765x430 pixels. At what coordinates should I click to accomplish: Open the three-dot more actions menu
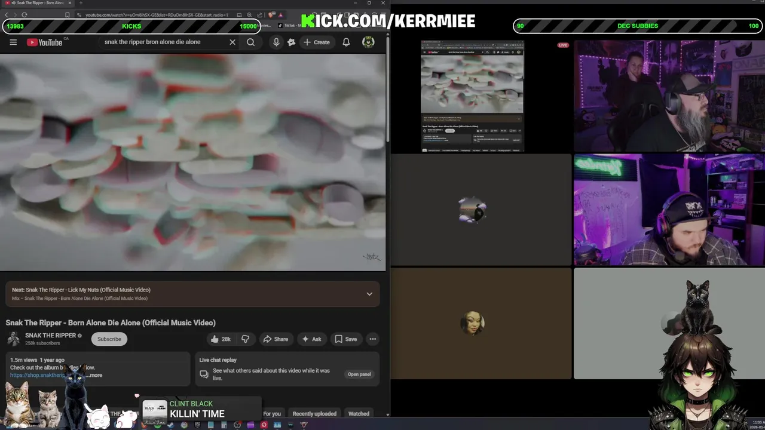(373, 339)
